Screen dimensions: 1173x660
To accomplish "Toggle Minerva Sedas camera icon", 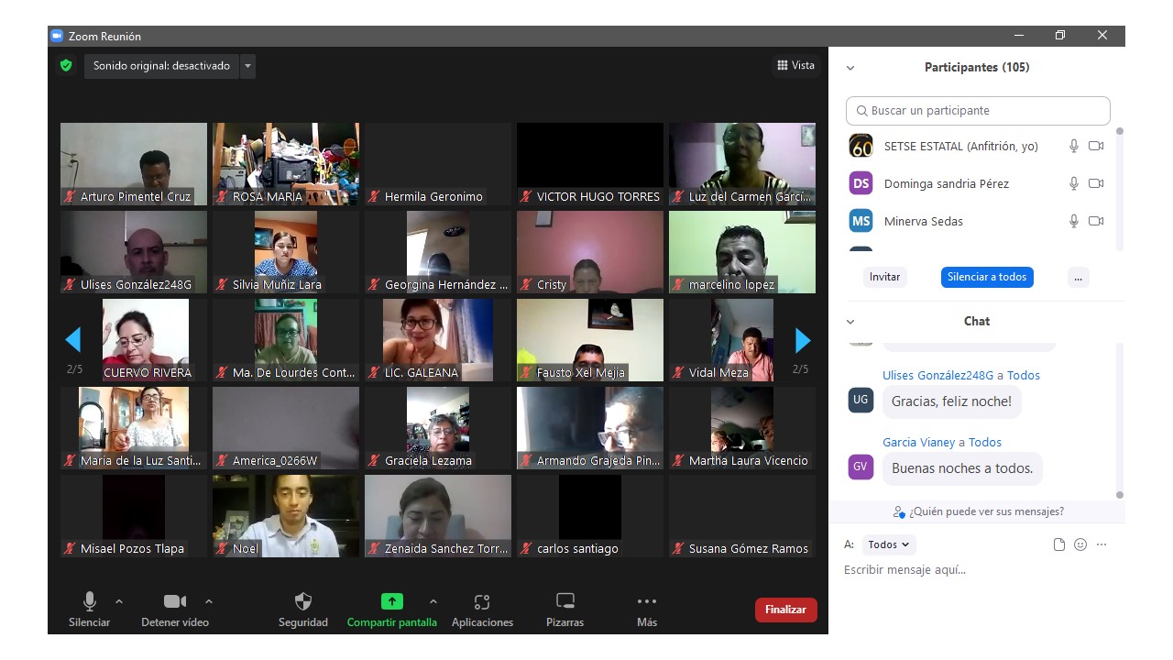I will (x=1096, y=221).
